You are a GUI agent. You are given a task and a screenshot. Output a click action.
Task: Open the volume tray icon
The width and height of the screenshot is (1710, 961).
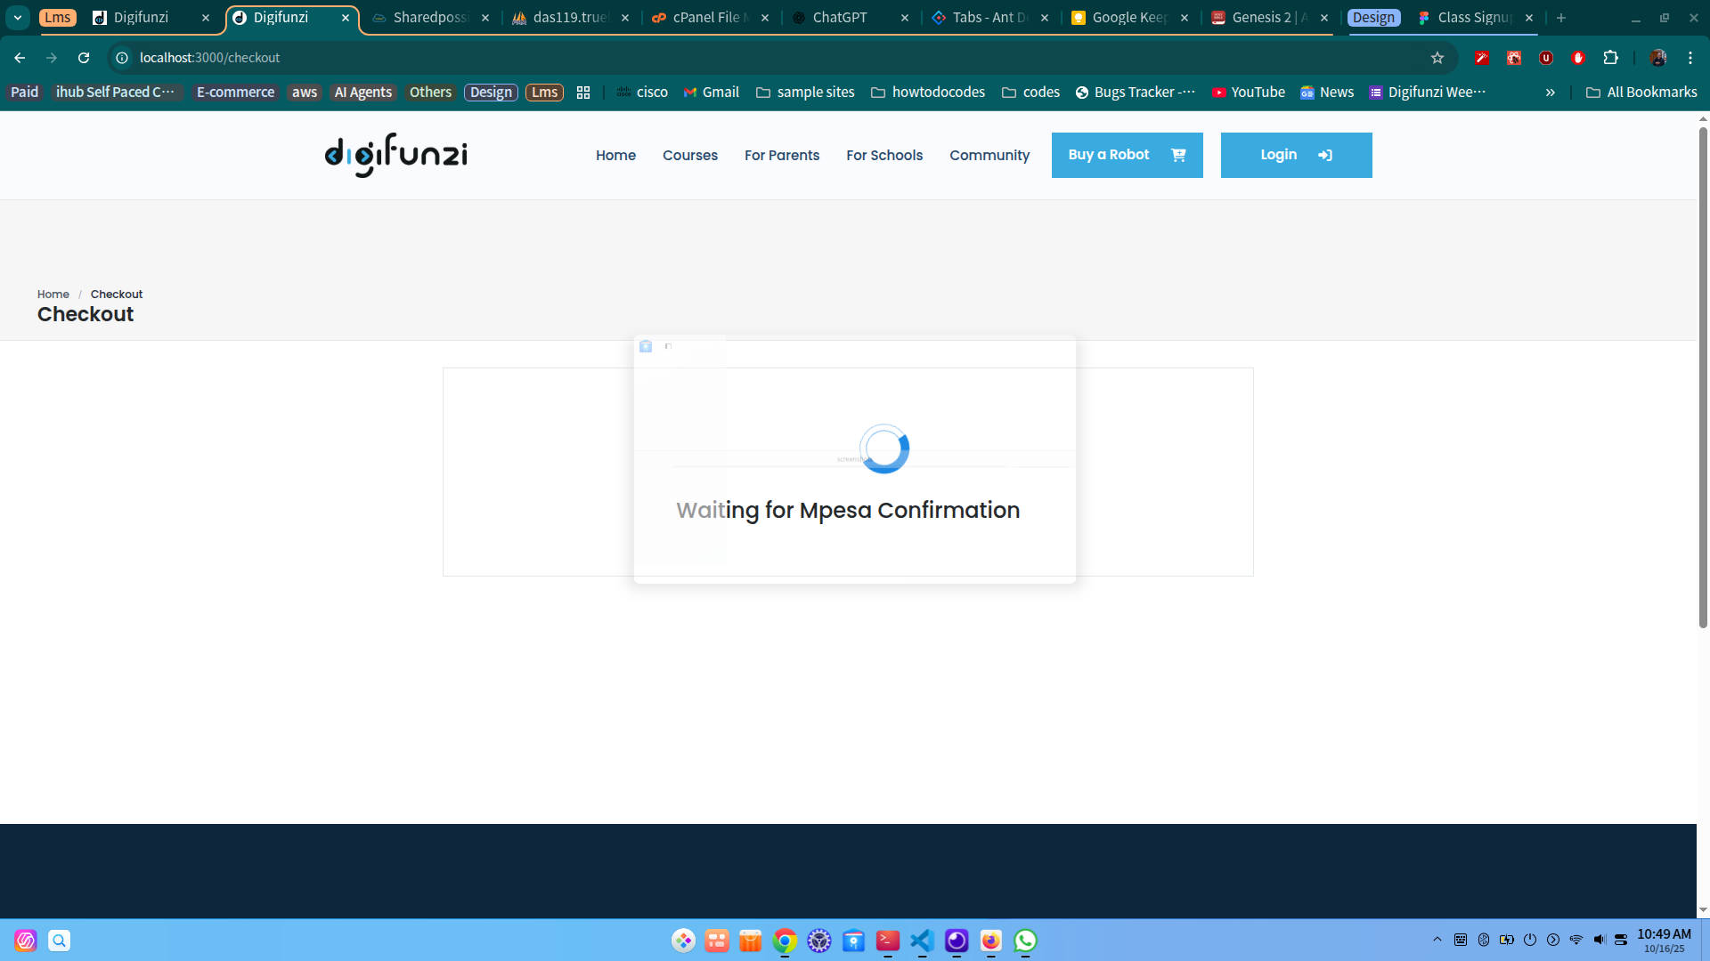click(x=1599, y=940)
